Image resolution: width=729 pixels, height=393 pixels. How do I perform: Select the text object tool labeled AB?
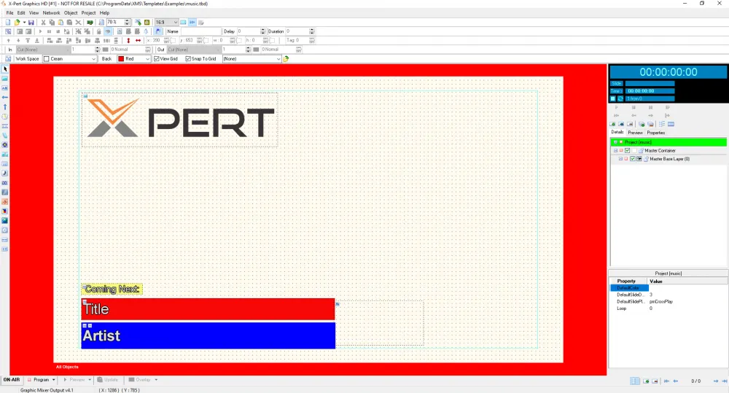click(5, 88)
